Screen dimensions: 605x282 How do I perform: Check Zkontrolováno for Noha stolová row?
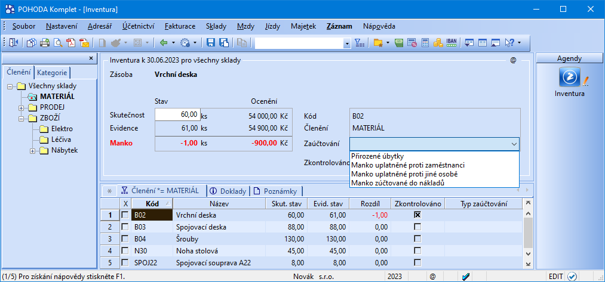coord(417,251)
